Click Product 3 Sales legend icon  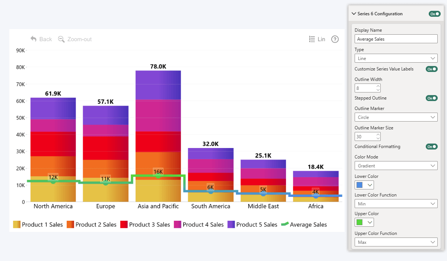pos(124,224)
